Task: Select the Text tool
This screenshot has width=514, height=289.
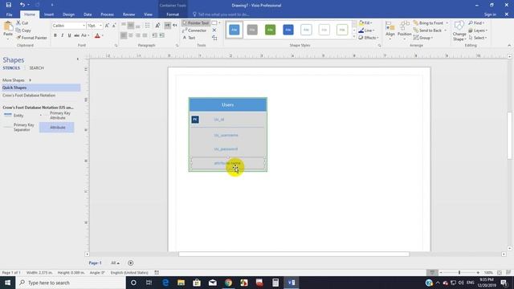Action: point(190,38)
